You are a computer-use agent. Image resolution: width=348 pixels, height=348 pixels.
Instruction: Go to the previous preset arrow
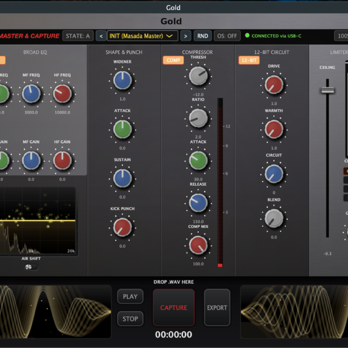pyautogui.click(x=100, y=36)
